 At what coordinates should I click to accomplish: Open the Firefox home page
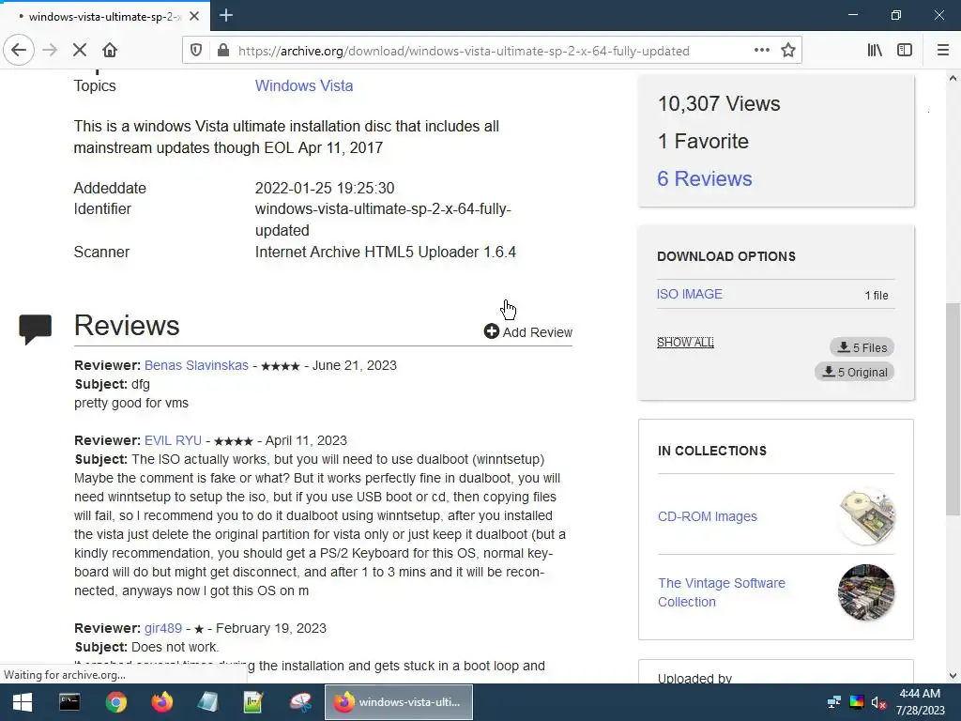pyautogui.click(x=110, y=51)
